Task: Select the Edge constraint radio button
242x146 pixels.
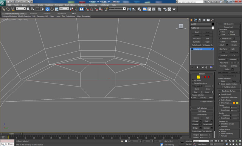Action: 229,32
